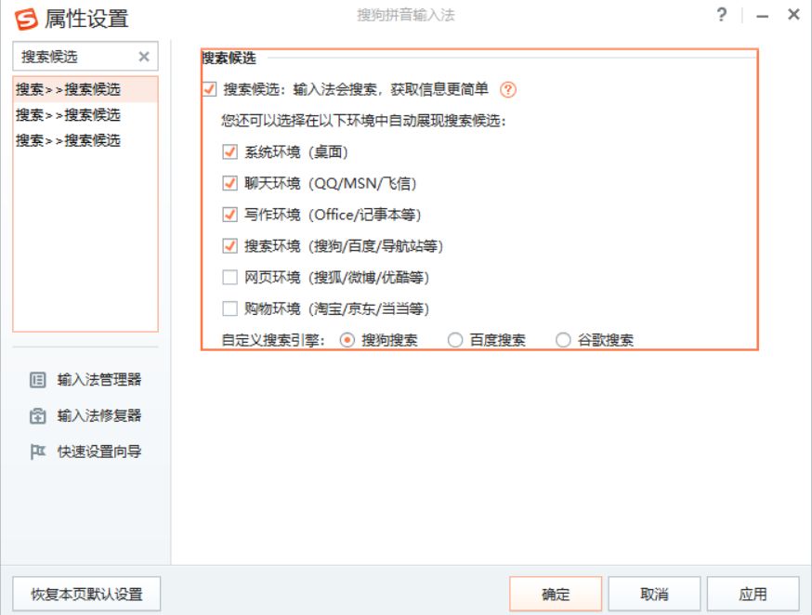The height and width of the screenshot is (615, 812).
Task: Open help via question mark icon
Action: click(x=721, y=15)
